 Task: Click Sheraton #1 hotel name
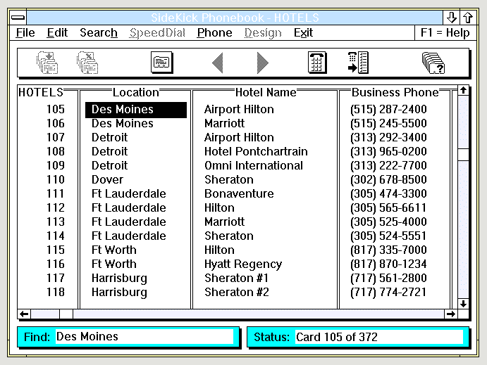pos(236,278)
